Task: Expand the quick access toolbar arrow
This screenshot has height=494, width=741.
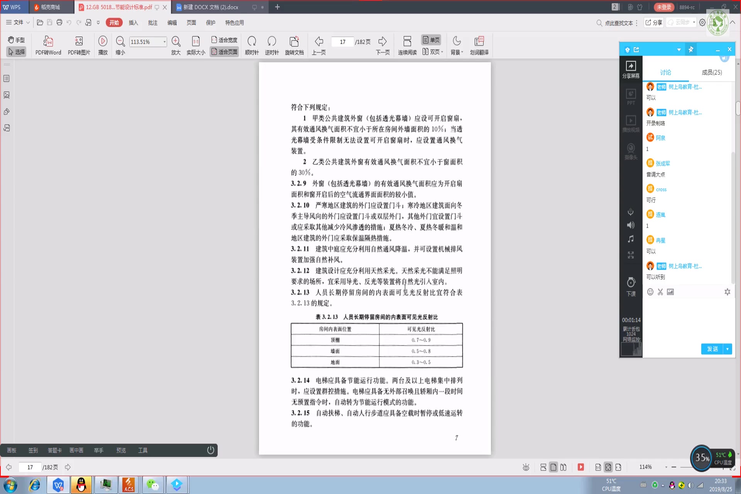Action: [x=98, y=22]
